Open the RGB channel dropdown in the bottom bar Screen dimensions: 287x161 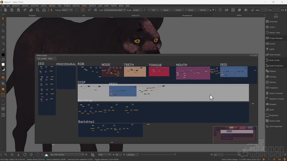(x=104, y=155)
